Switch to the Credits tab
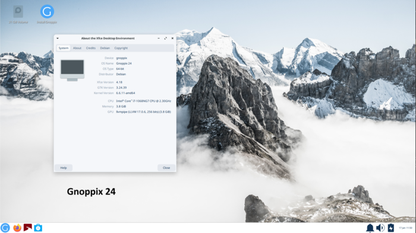This screenshot has height=233, width=416. click(x=91, y=48)
